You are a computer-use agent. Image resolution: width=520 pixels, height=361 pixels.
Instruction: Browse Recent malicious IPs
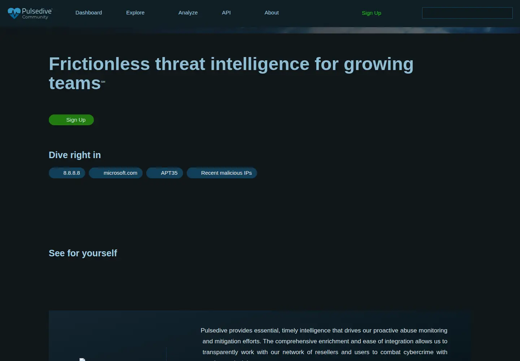pyautogui.click(x=222, y=173)
